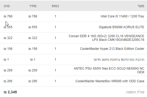The height and width of the screenshot is (97, 147).
Task: Click the 555 ₪ price in the מחיר column
Action: (33, 27)
